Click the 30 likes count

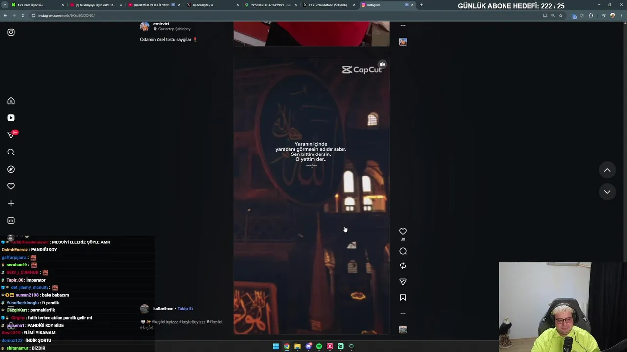(403, 239)
